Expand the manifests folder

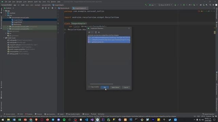pyautogui.click(x=6, y=13)
